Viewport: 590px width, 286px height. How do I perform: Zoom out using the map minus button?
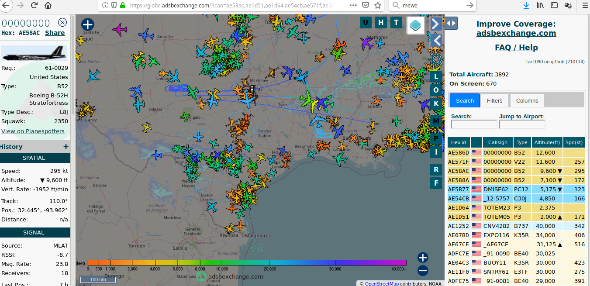[422, 271]
